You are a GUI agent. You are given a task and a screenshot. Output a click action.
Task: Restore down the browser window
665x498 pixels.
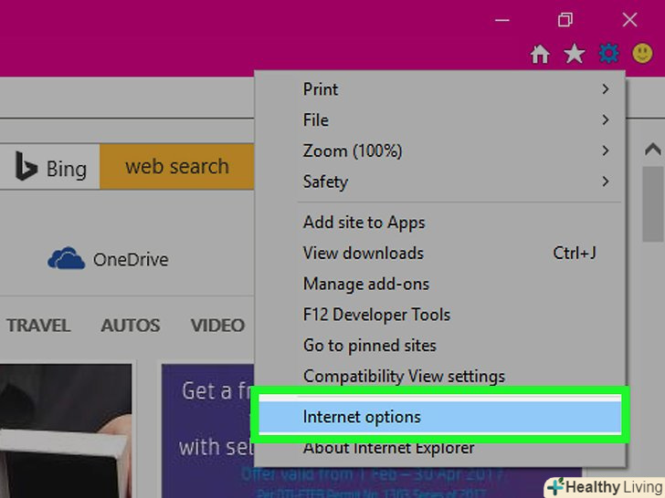point(565,19)
